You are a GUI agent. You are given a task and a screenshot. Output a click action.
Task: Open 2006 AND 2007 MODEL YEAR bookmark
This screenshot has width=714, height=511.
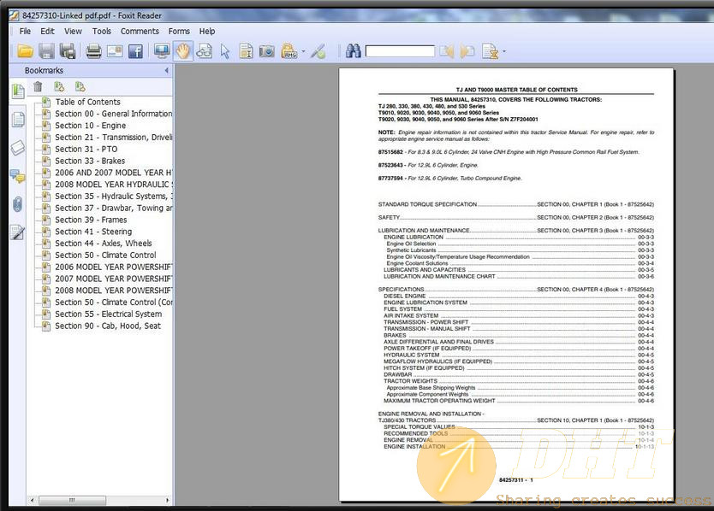click(113, 173)
